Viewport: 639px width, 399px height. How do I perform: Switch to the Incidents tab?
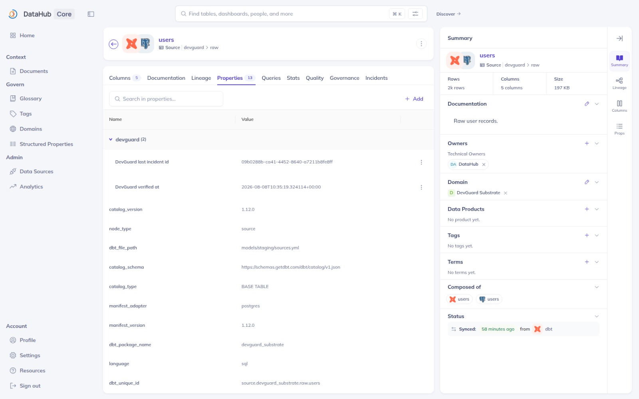pyautogui.click(x=377, y=78)
